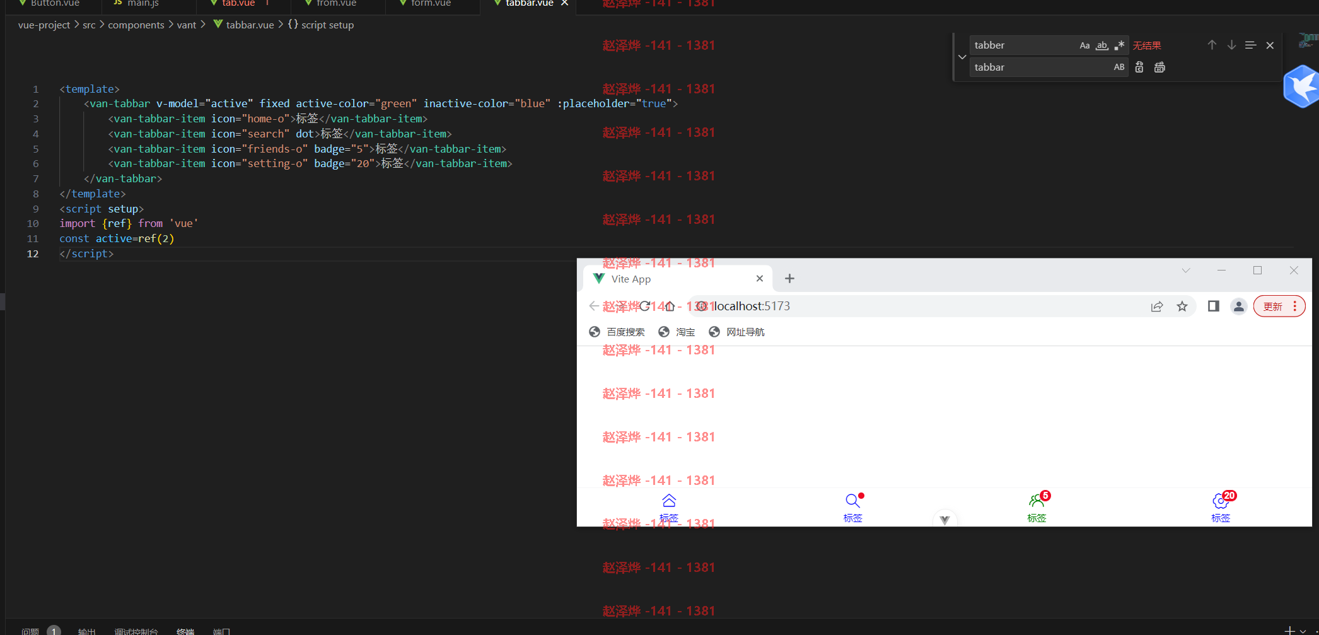
Task: Click the new terminal plus icon
Action: click(1290, 631)
